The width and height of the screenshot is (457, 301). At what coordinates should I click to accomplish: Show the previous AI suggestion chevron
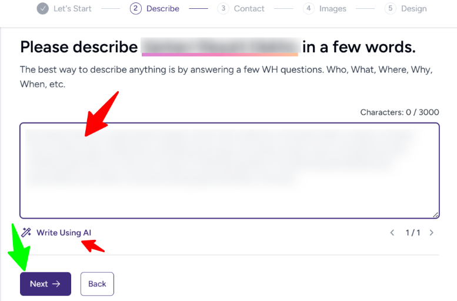(392, 233)
